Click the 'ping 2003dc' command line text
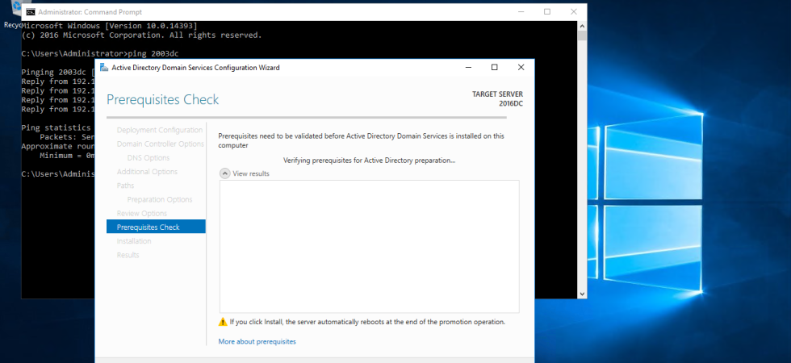791x363 pixels. (153, 53)
